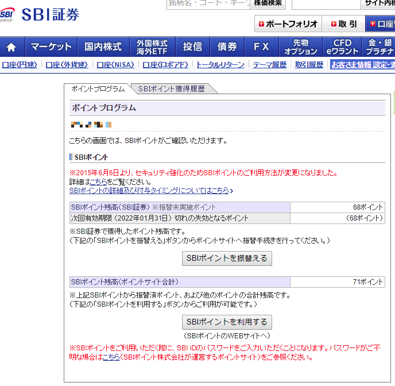Click the 68ポイント balance value
Image resolution: width=395 pixels, height=386 pixels.
(x=368, y=207)
